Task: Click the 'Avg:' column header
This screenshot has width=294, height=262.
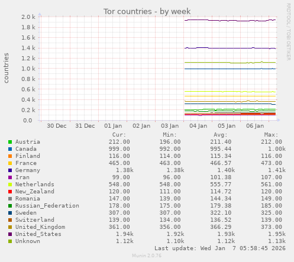Action: pyautogui.click(x=221, y=135)
